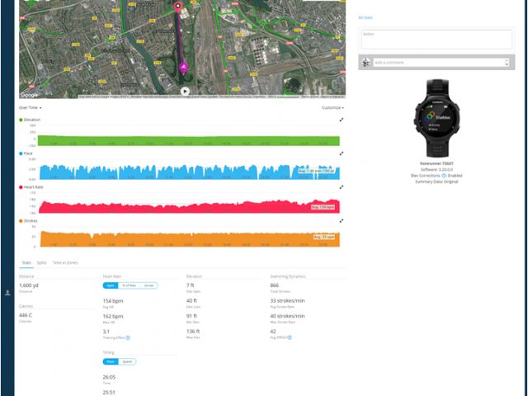Select bpm heart rate display option
The image size is (528, 396).
pyautogui.click(x=110, y=285)
